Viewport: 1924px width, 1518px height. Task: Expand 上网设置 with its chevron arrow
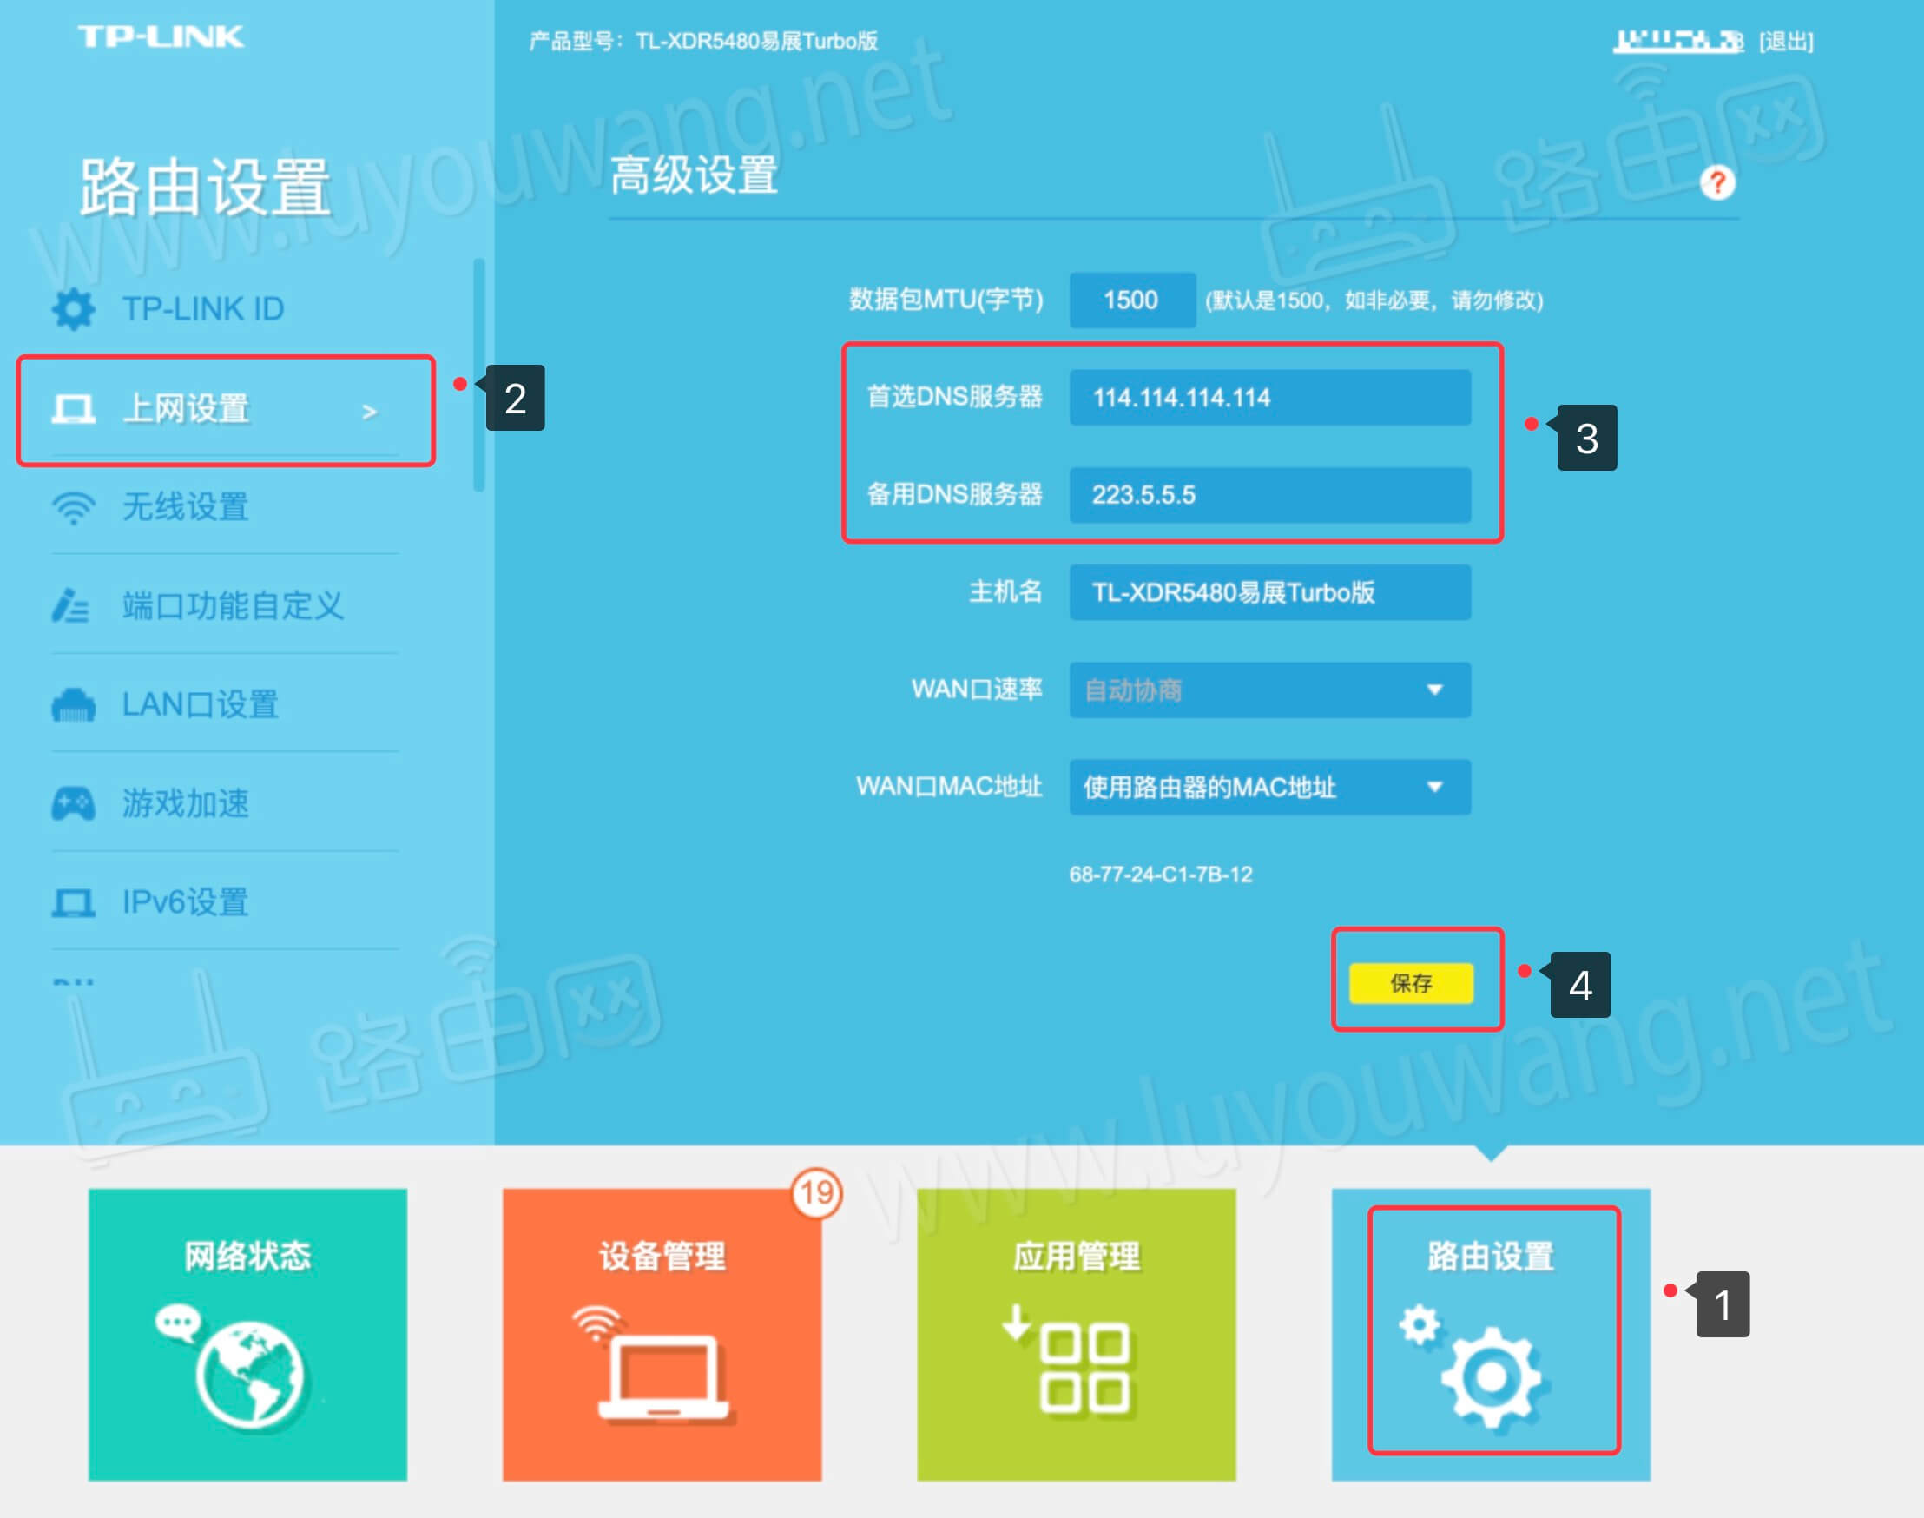click(369, 412)
